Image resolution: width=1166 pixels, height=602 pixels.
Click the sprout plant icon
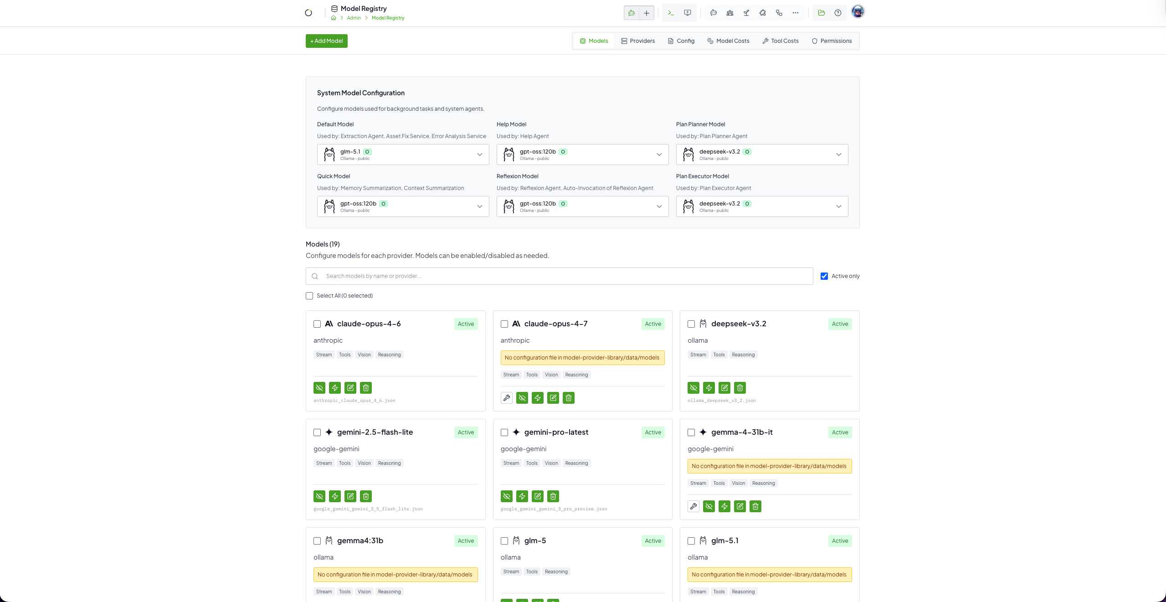pos(746,13)
